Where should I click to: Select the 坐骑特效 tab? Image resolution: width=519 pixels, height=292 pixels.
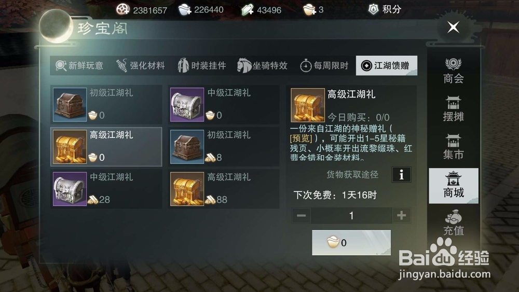[263, 65]
